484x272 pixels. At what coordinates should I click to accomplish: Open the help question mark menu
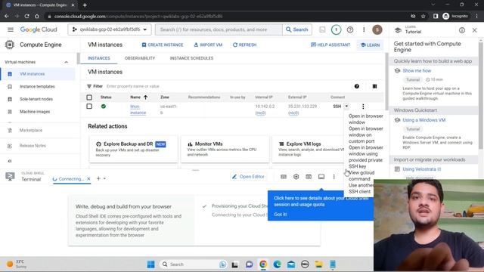pyautogui.click(x=350, y=29)
